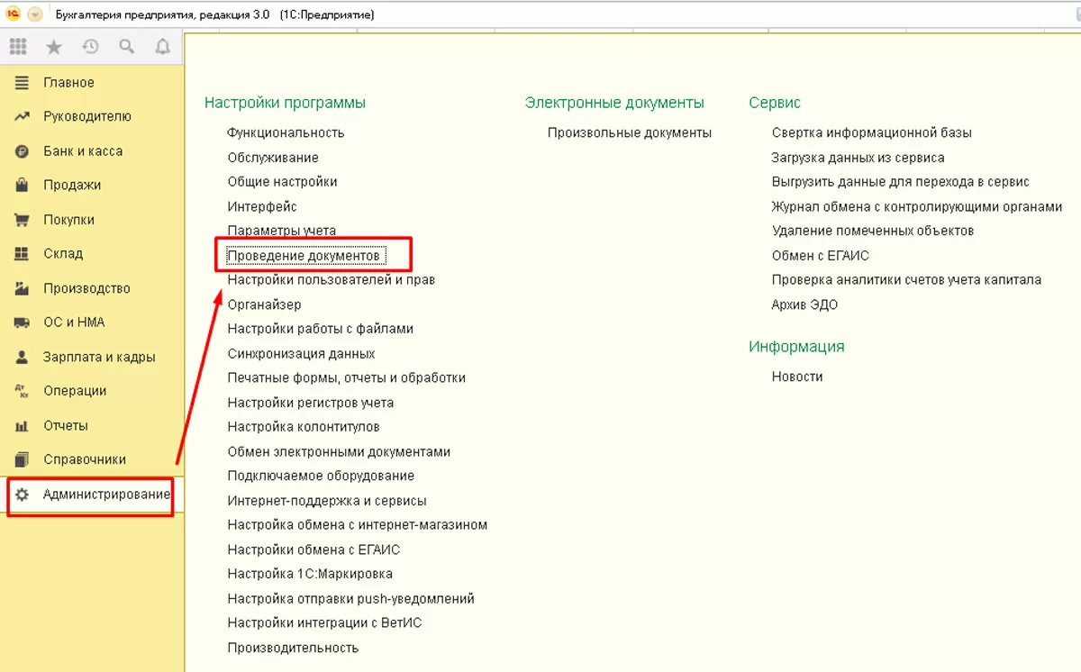
Task: Click the Главное section icon
Action: pyautogui.click(x=22, y=82)
